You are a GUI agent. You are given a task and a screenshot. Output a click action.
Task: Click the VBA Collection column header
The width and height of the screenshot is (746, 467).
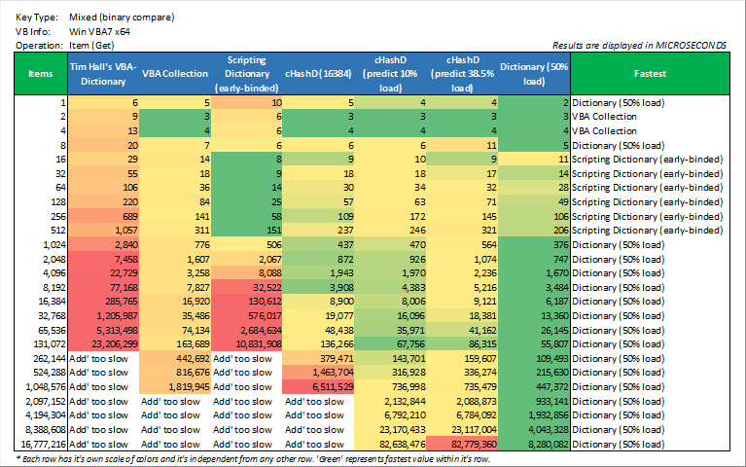tap(175, 73)
